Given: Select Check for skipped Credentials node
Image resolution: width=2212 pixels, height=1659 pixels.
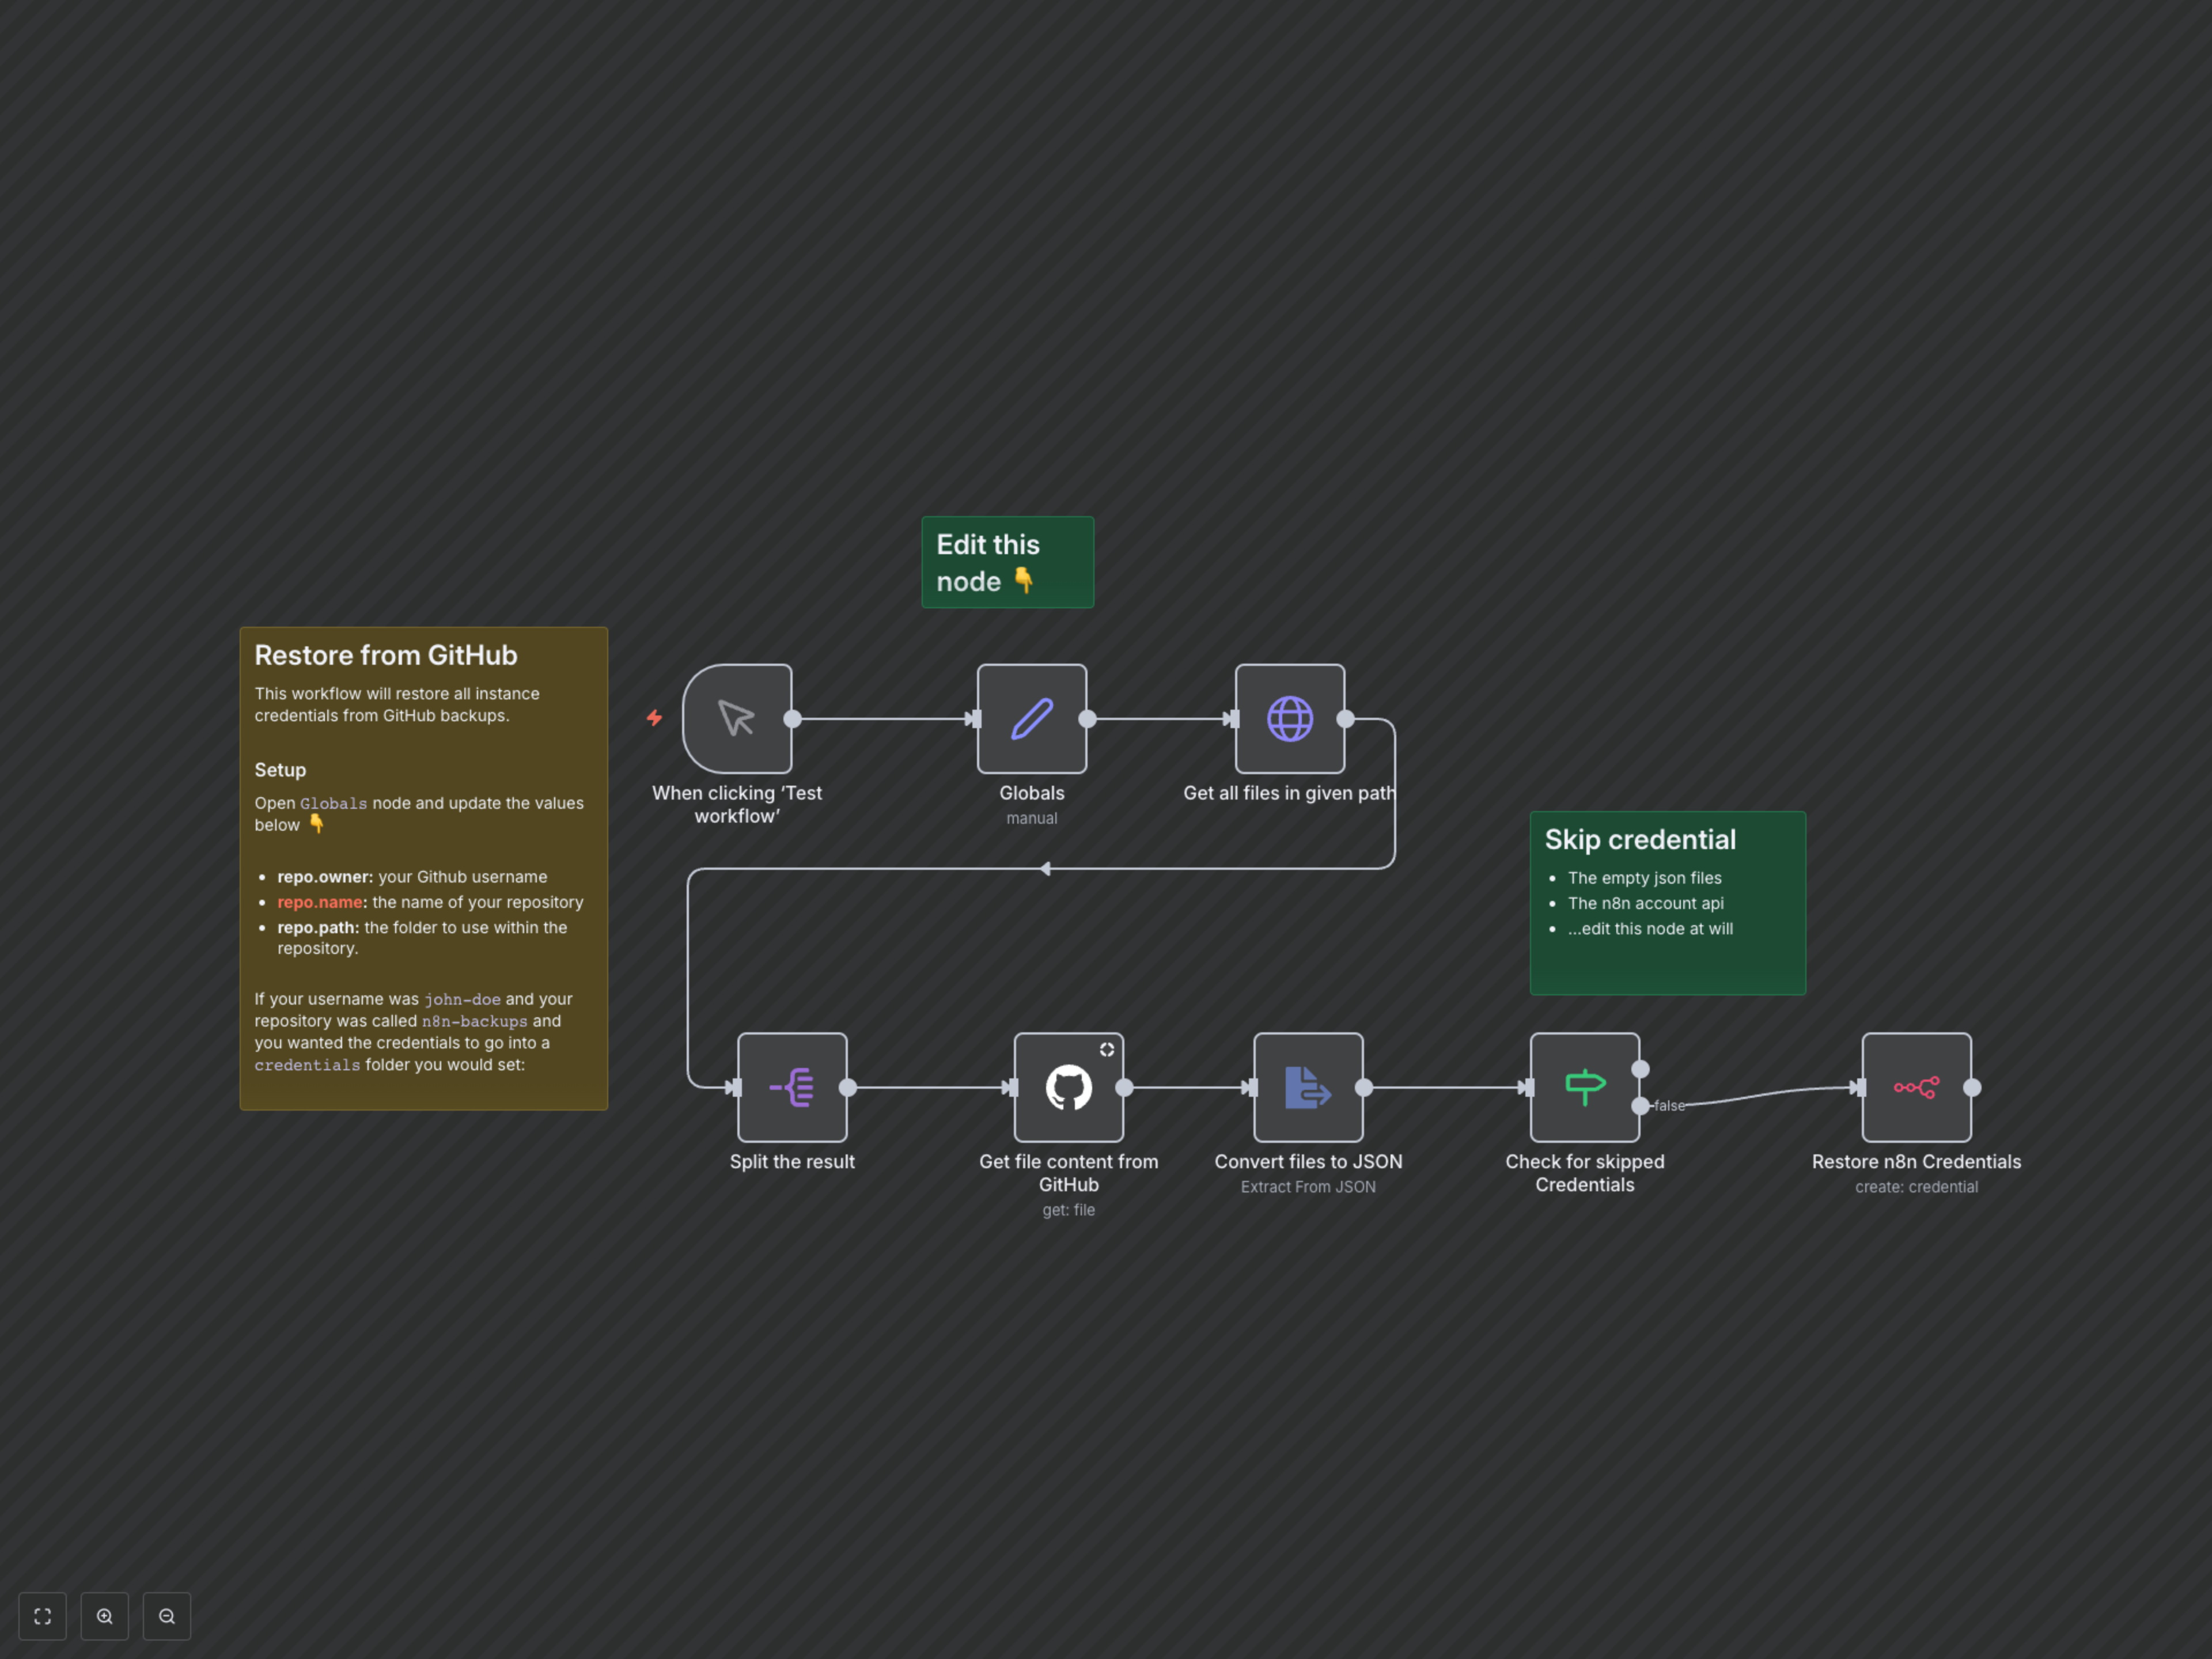Looking at the screenshot, I should click(x=1584, y=1087).
